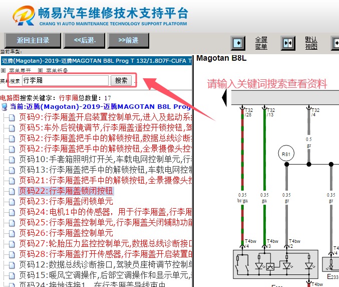Viewport: 339px width, 287px height.
Task: Open 页码2:行李厢盖把手中的解锁按钮,全景摄像头 entry
Action: pos(106,149)
